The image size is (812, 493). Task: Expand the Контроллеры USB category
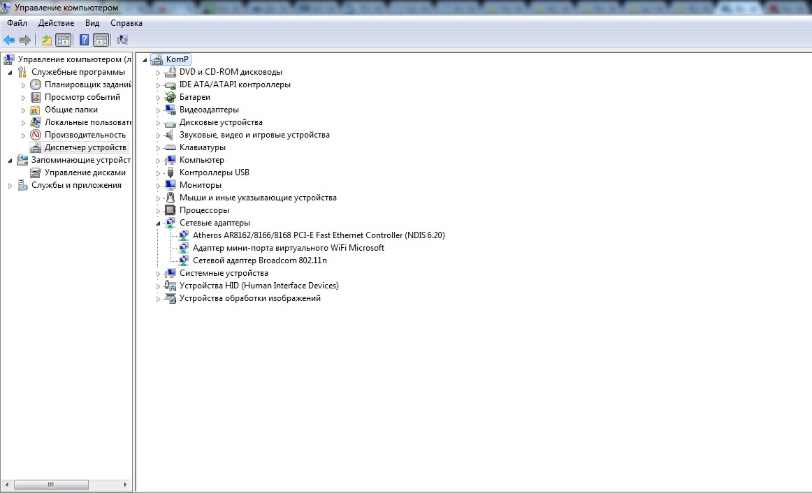159,173
